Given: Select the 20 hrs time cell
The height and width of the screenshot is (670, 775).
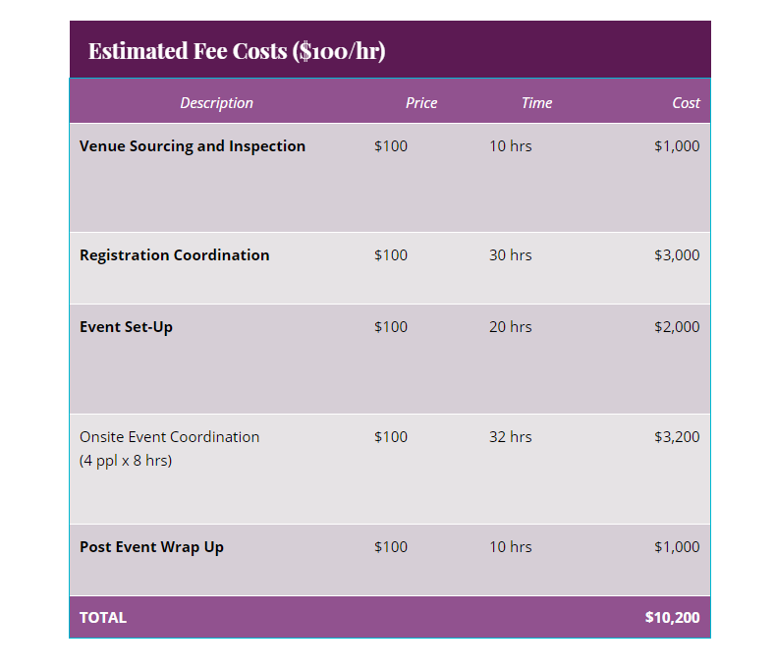Looking at the screenshot, I should coord(510,327).
